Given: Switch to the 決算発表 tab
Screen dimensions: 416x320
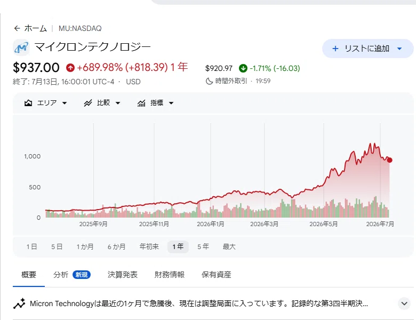Looking at the screenshot, I should tap(123, 275).
